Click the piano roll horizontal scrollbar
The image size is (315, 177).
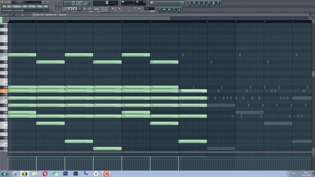coord(90,18)
